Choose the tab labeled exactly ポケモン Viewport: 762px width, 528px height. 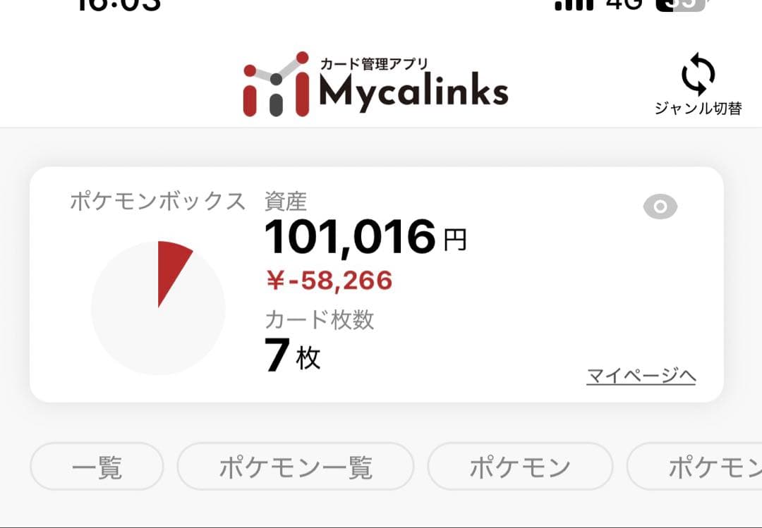pyautogui.click(x=520, y=467)
